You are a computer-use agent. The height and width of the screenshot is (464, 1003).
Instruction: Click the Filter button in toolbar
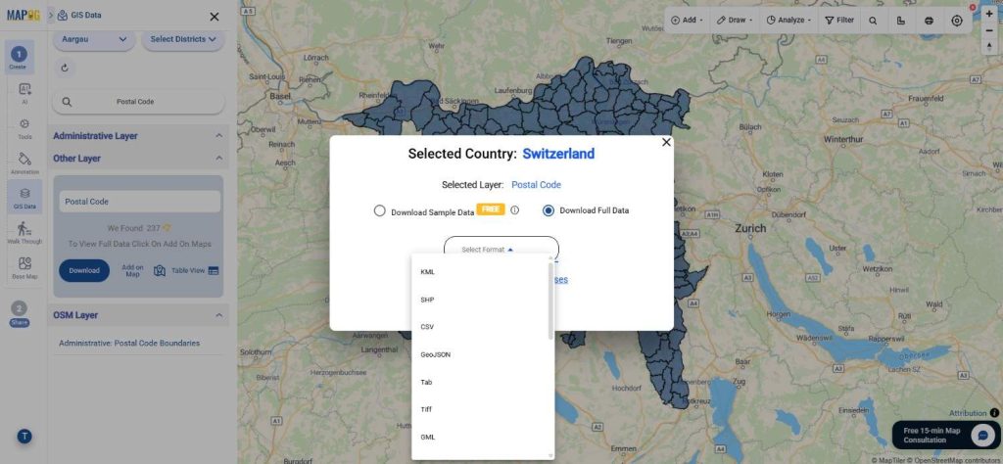click(x=839, y=21)
